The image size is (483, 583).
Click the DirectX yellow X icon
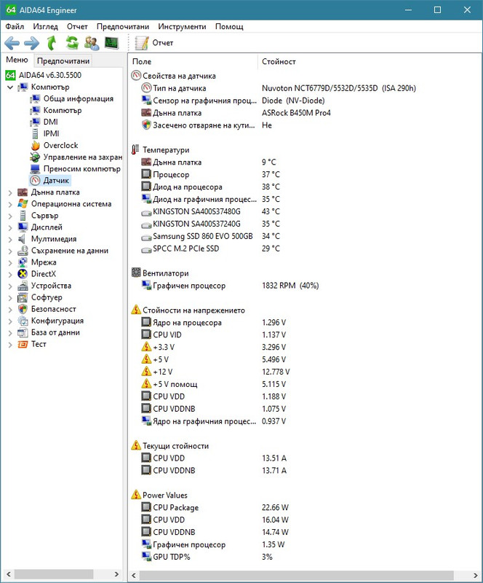(23, 274)
